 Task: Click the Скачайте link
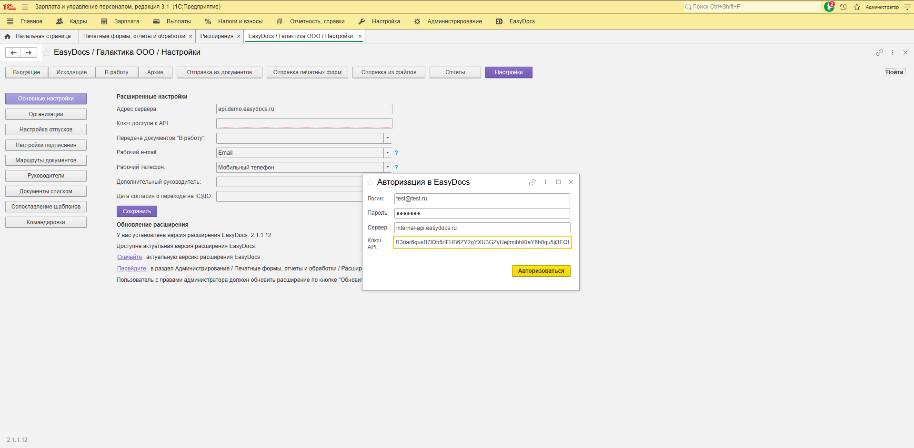[130, 257]
